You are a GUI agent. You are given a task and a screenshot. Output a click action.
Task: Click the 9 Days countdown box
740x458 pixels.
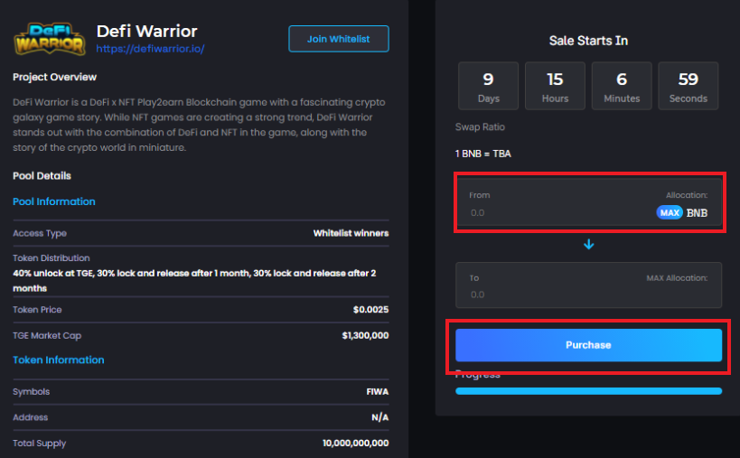(x=488, y=86)
